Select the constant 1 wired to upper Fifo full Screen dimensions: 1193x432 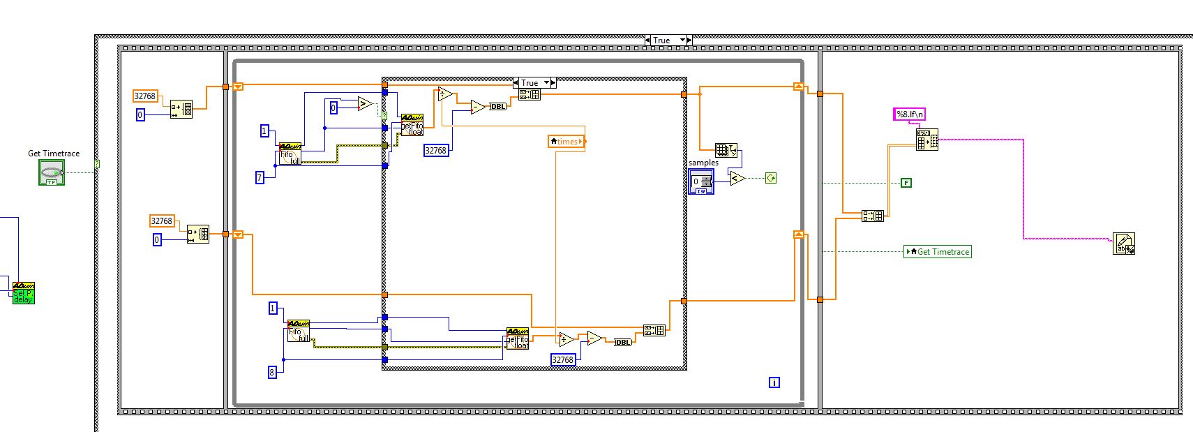[x=264, y=131]
